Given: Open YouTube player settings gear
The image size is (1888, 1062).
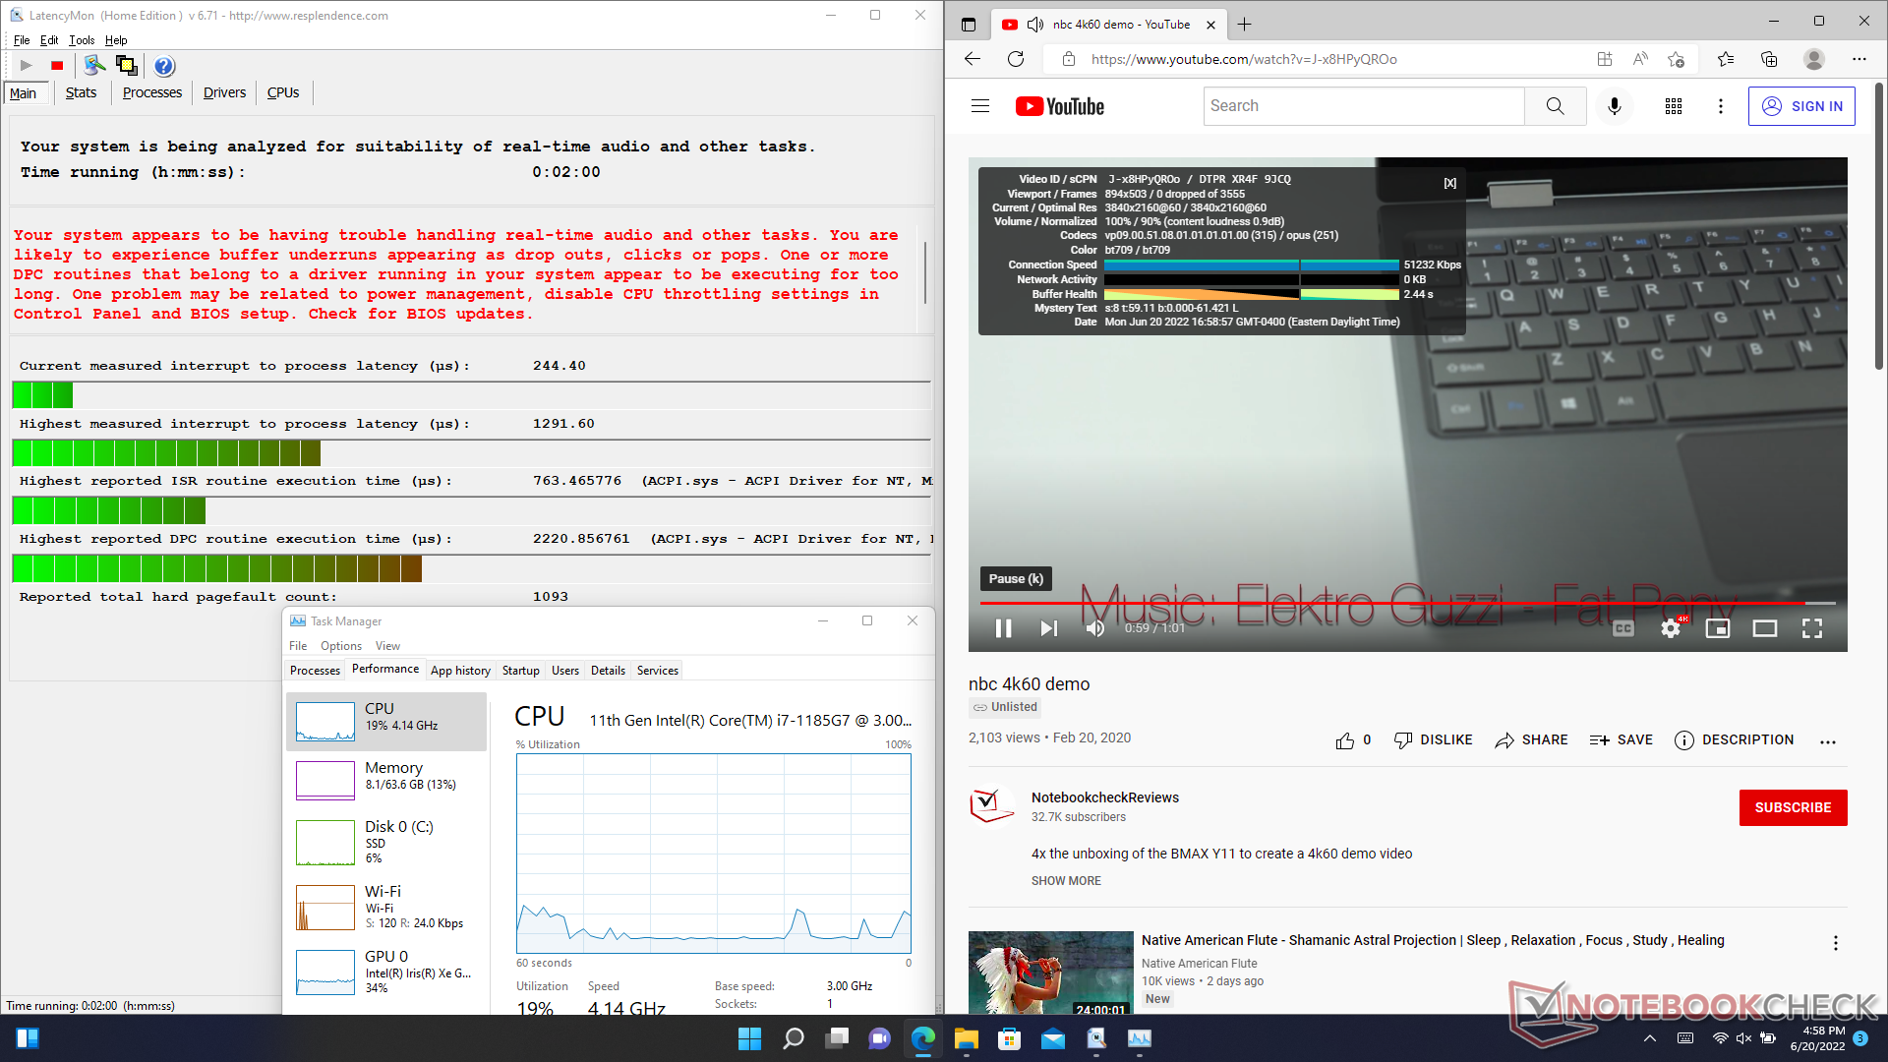Looking at the screenshot, I should 1670,628.
